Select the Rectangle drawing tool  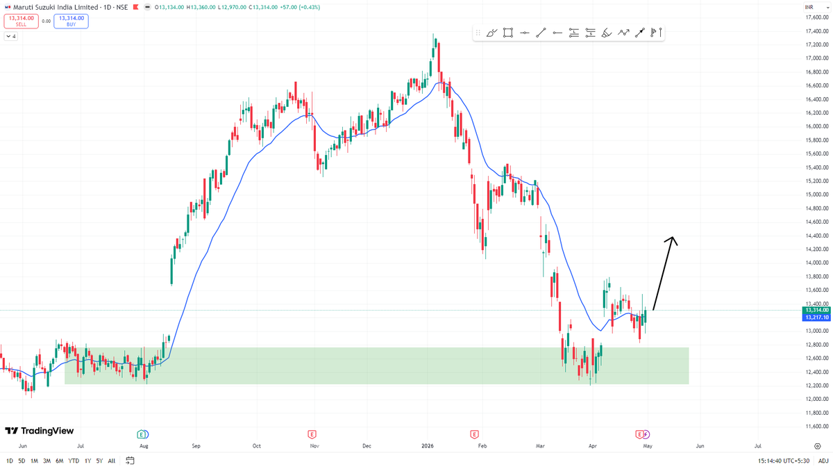508,33
